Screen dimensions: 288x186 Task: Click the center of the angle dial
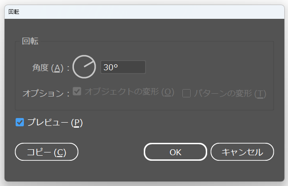point(84,67)
